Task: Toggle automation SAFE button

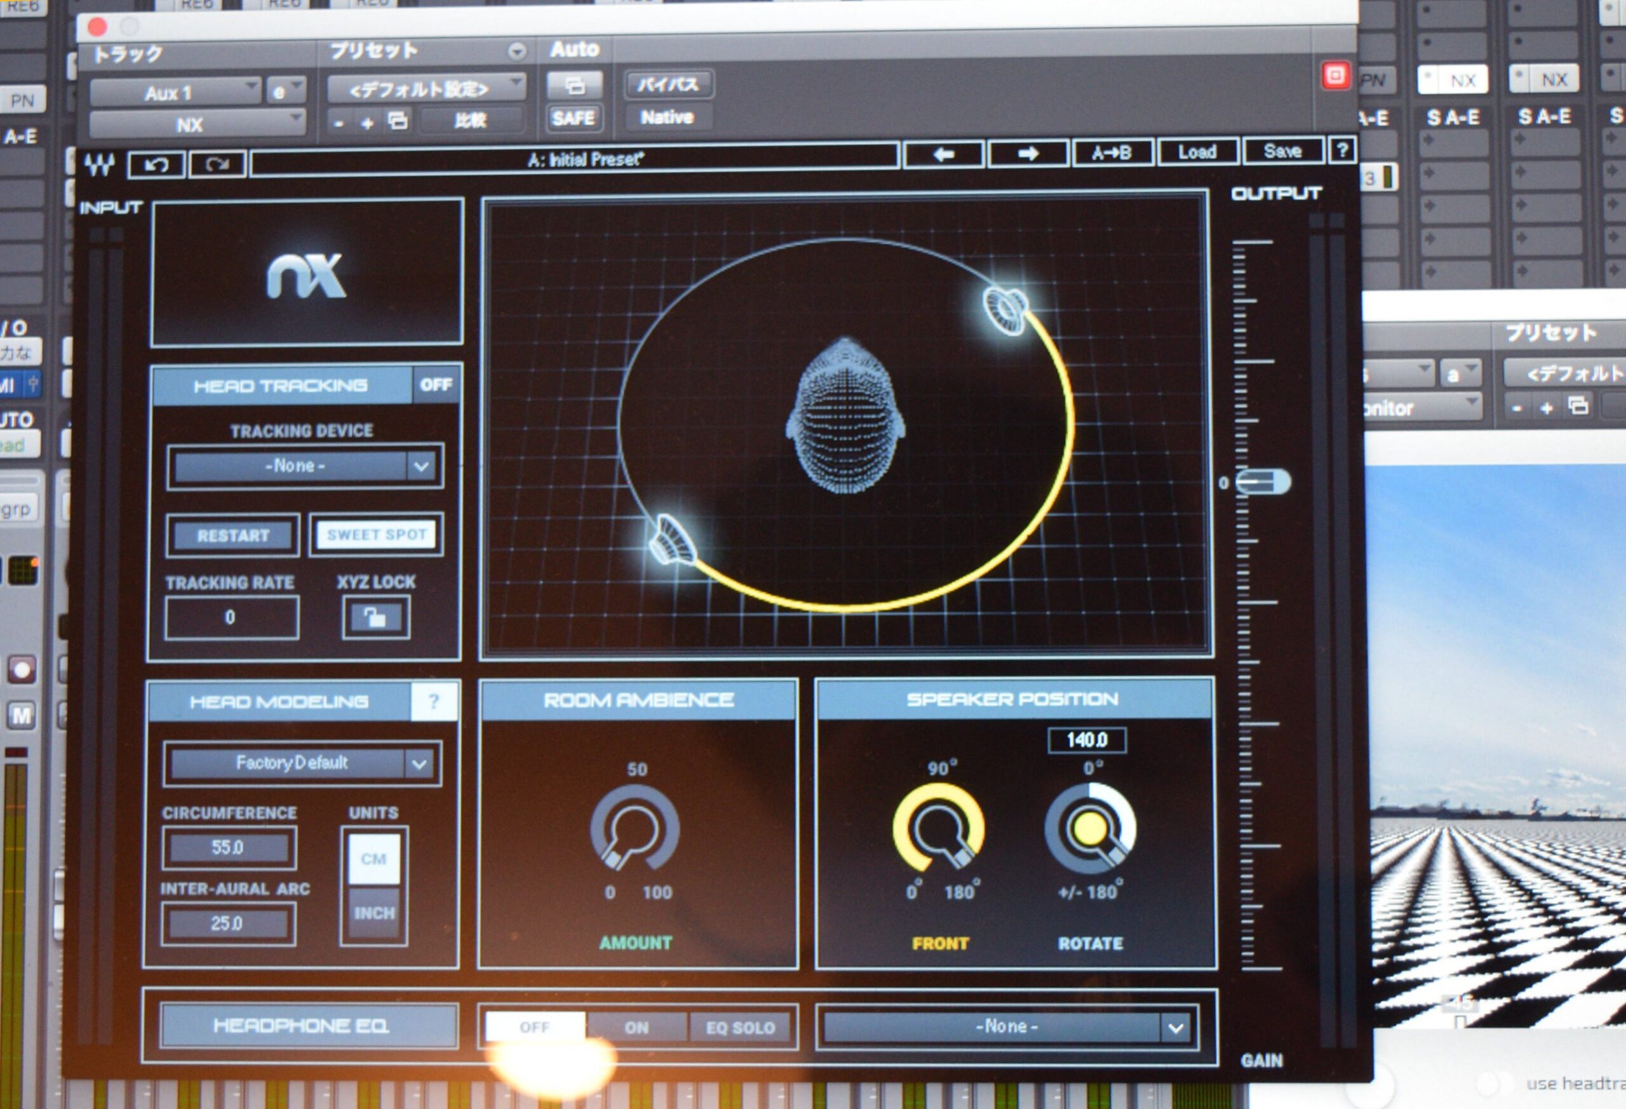Action: tap(574, 118)
